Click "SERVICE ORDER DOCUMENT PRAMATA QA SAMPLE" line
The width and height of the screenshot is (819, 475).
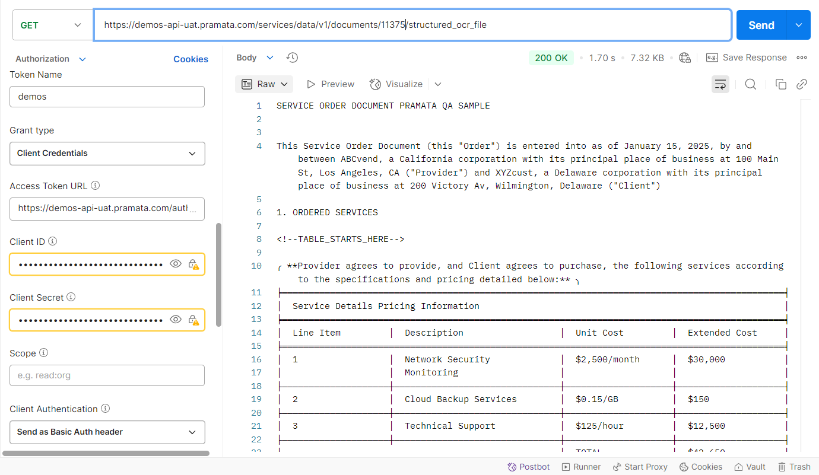[x=383, y=106]
